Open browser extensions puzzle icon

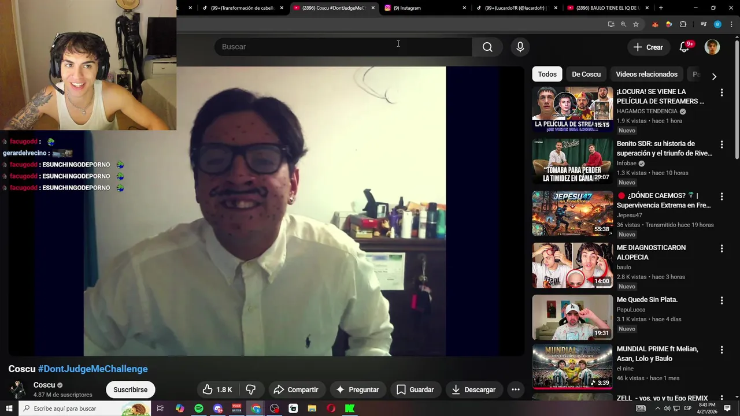(x=683, y=24)
